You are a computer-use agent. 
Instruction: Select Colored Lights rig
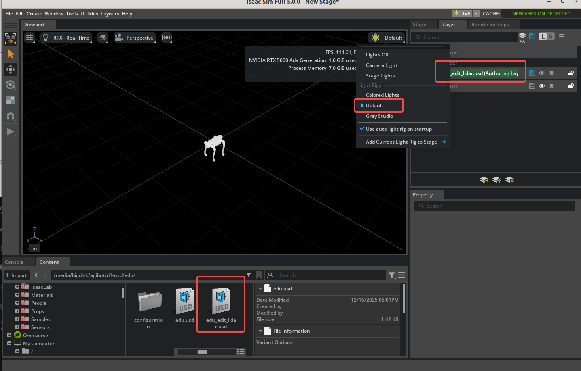click(x=382, y=95)
